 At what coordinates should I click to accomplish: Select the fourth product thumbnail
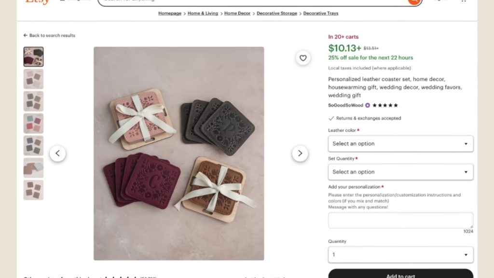coord(34,124)
